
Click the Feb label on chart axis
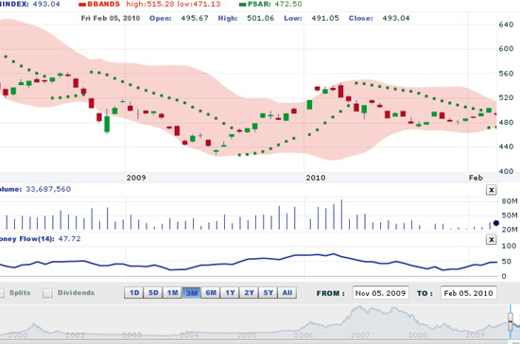pos(476,178)
